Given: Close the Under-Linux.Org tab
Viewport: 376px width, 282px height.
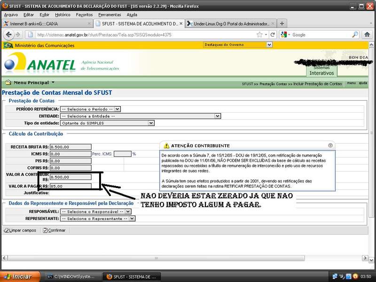Looking at the screenshot, I should click(273, 24).
